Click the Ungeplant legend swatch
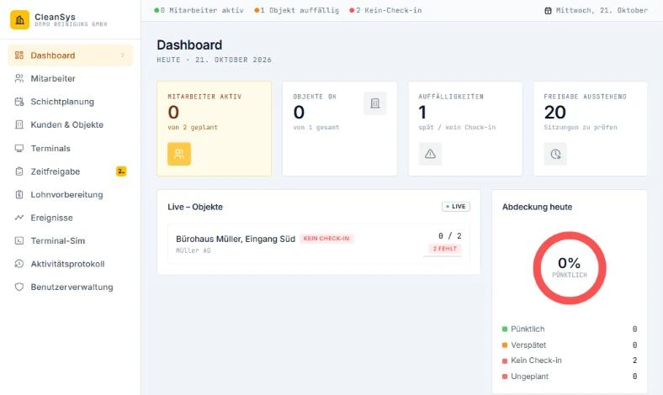Screen dimensions: 663x395 (x=505, y=377)
